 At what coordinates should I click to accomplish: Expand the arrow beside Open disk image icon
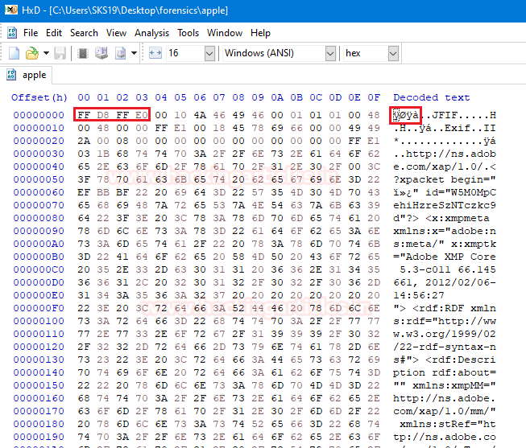tap(134, 53)
